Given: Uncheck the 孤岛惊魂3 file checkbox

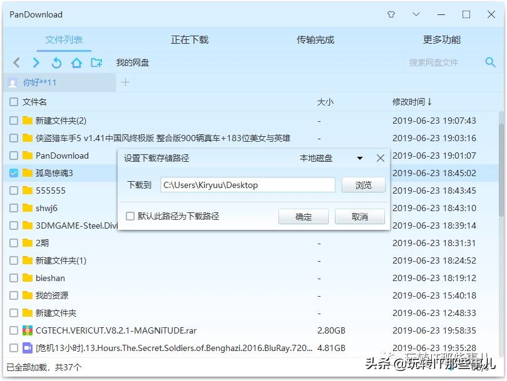Looking at the screenshot, I should click(14, 173).
